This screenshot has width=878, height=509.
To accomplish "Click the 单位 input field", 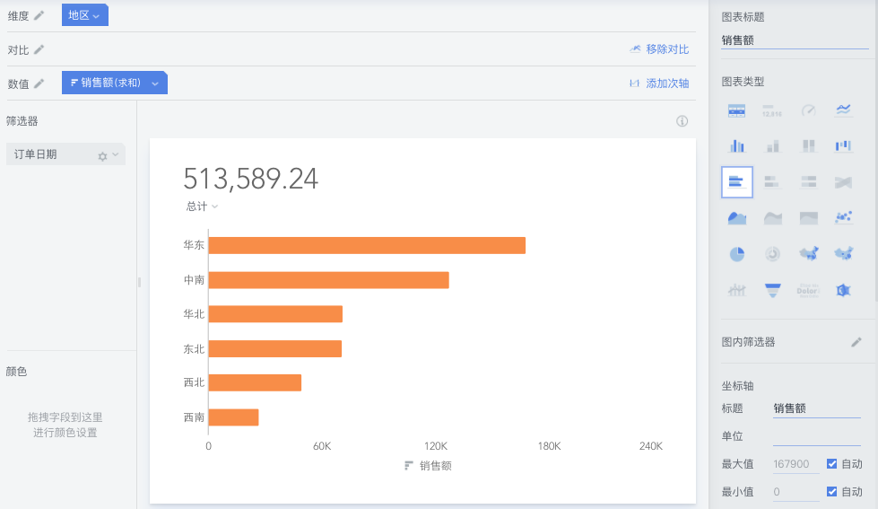I will [x=816, y=436].
